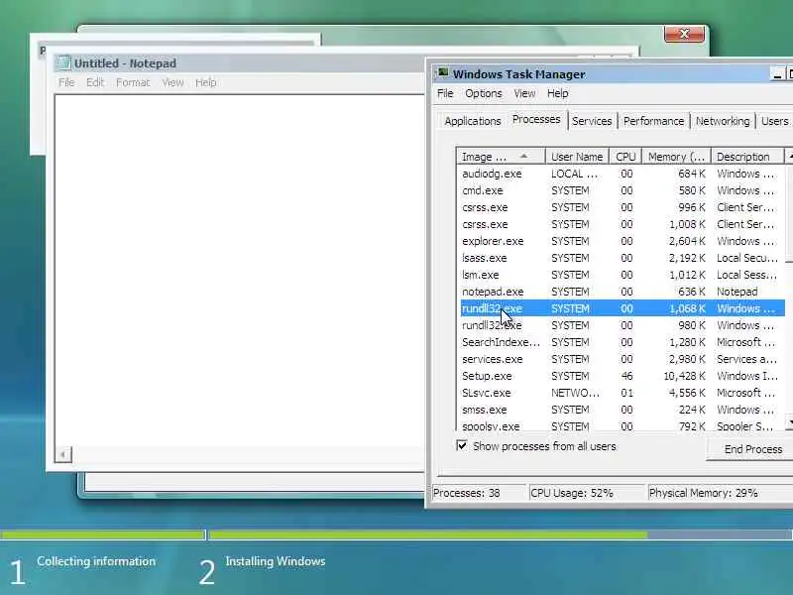793x595 pixels.
Task: Open Task Manager File menu
Action: (x=445, y=93)
